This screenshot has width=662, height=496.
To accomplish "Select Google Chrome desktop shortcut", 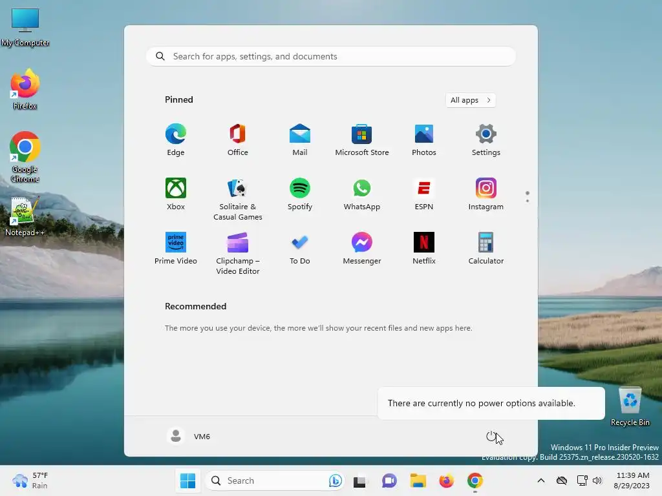I will [25, 158].
